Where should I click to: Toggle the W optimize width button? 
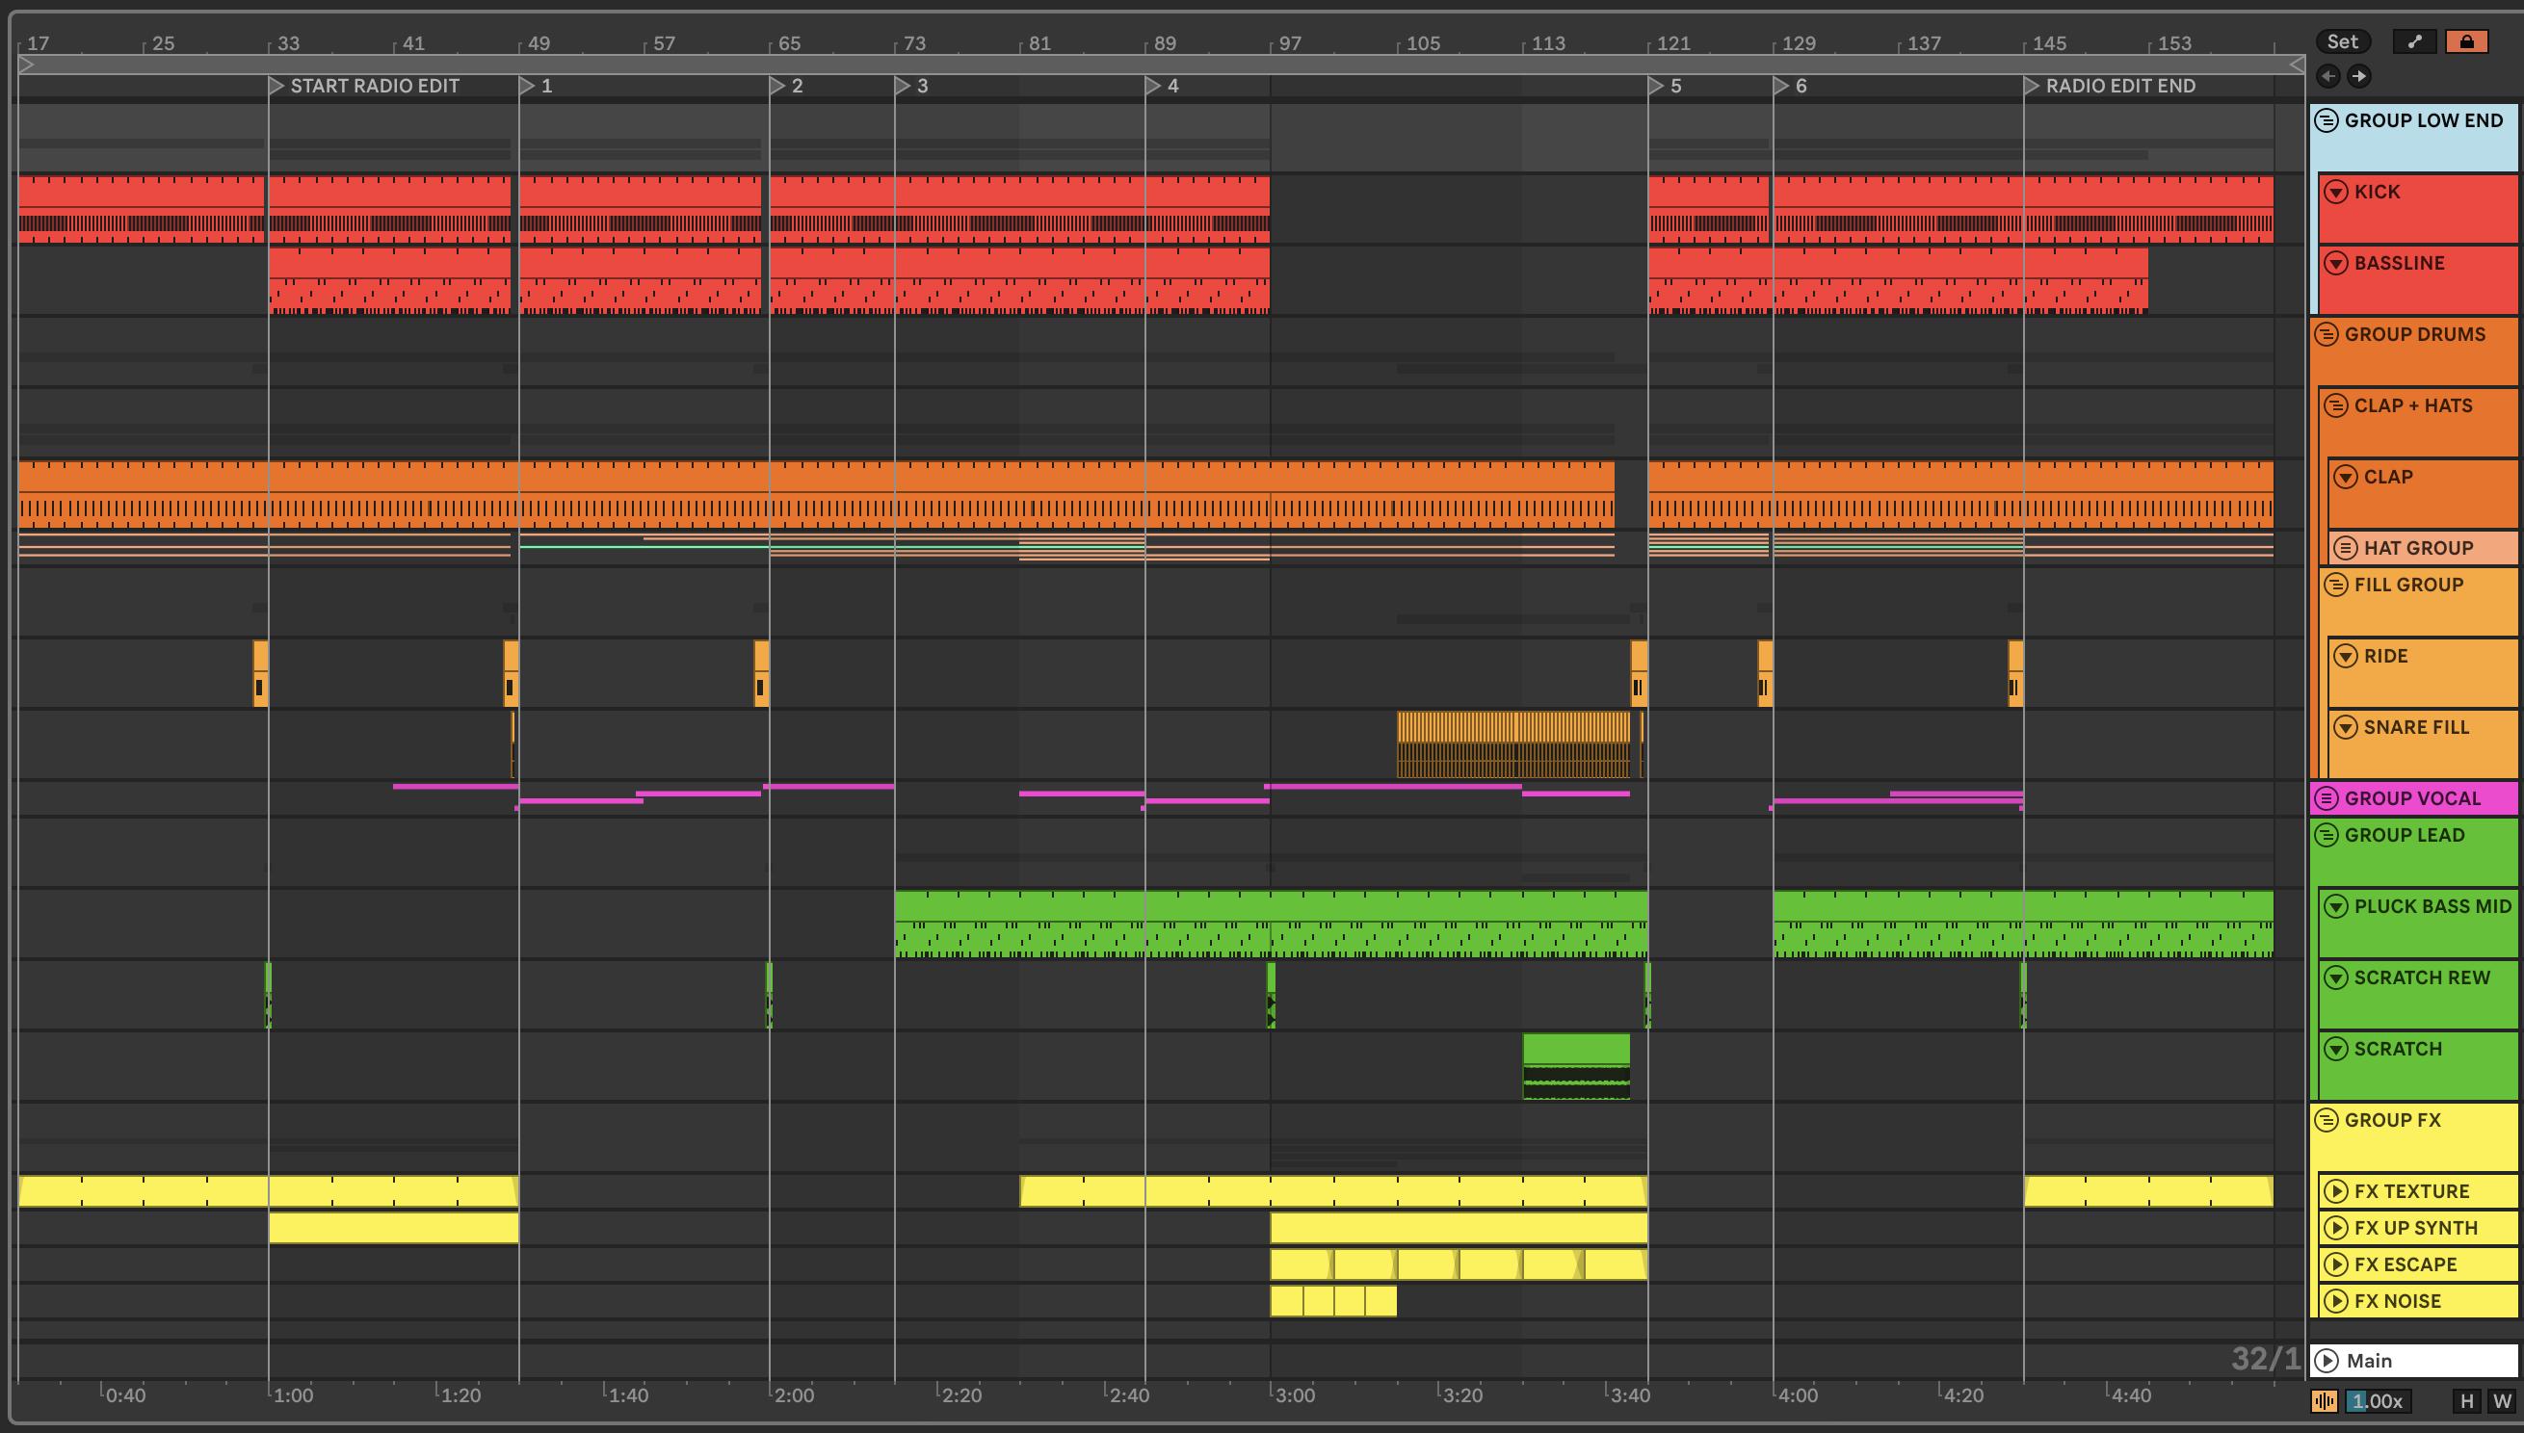2501,1400
